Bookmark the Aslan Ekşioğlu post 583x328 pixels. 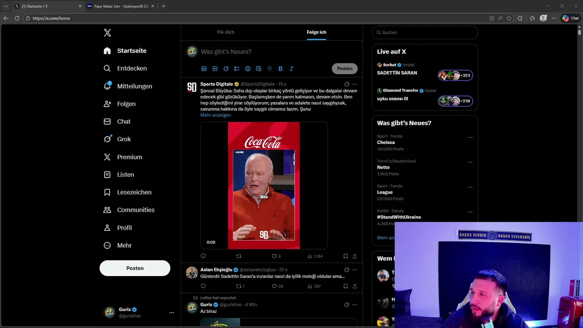coord(346,286)
